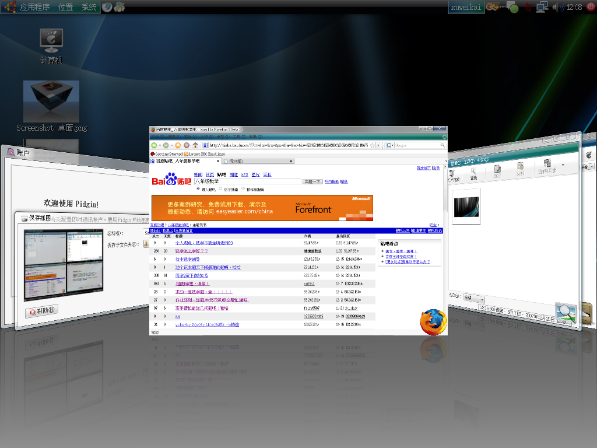Screen dimensions: 597x448
Task: Click the red power button in top panel
Action: point(591,6)
